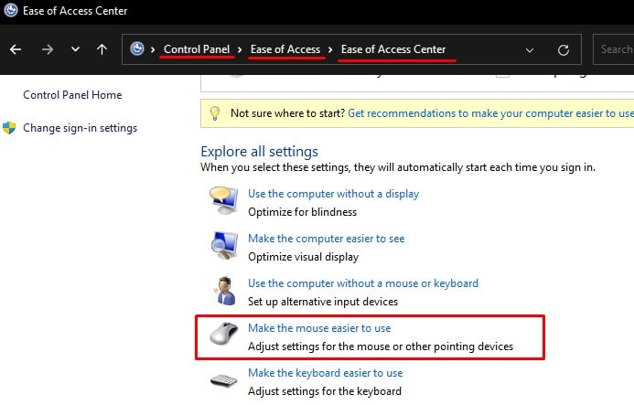
Task: Expand chevron after Control Panel breadcrumb
Action: point(240,49)
